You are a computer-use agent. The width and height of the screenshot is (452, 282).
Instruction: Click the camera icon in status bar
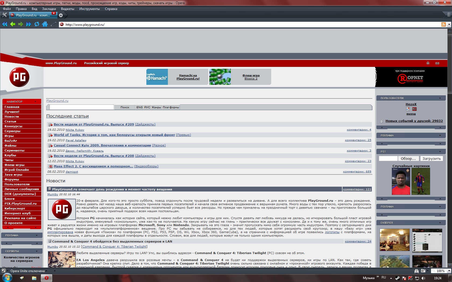point(423,271)
